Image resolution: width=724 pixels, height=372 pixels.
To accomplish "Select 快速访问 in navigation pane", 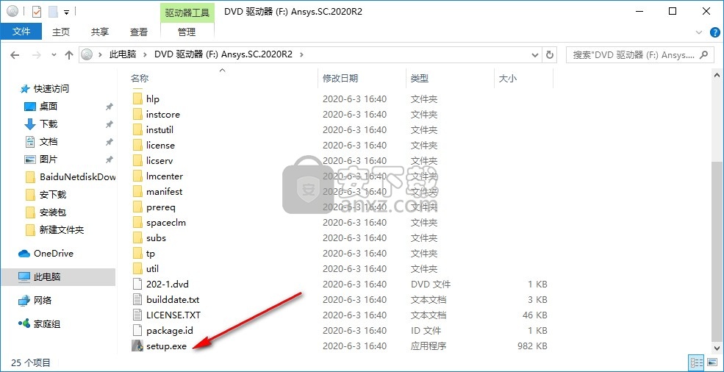I will point(51,89).
